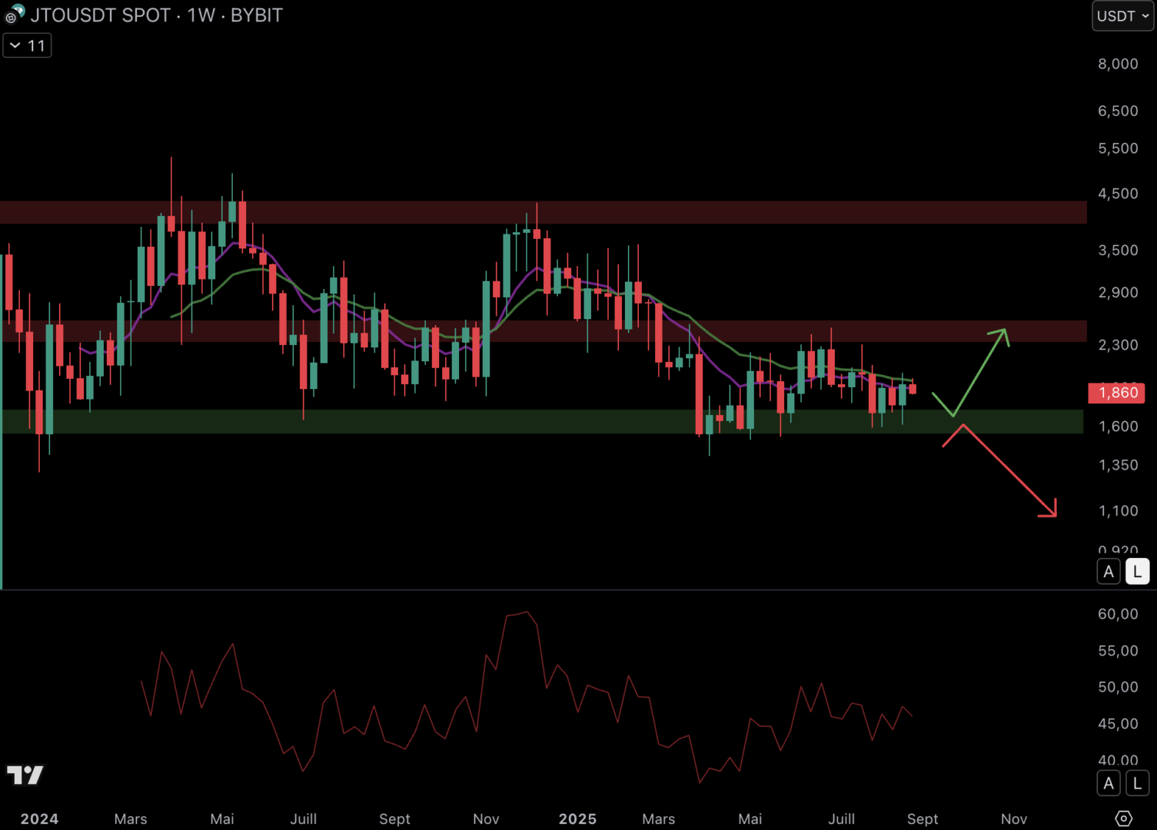Click the 50,00 RSI axis label

(x=1118, y=687)
